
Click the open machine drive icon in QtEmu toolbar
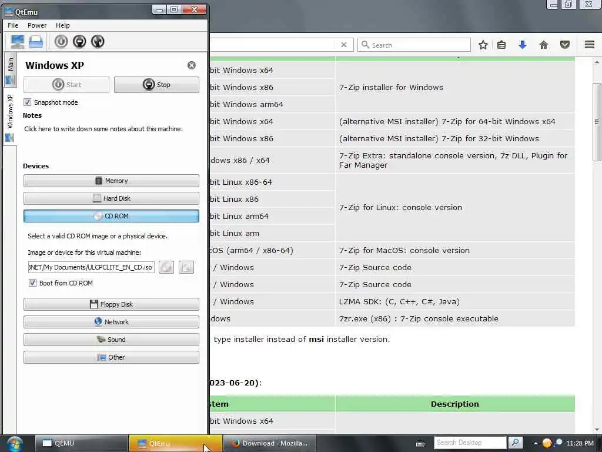tap(36, 42)
